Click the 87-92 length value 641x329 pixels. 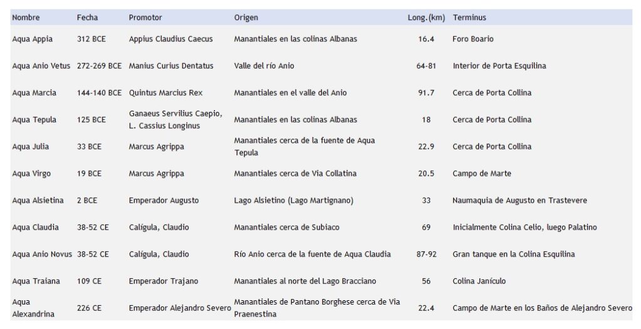426,254
